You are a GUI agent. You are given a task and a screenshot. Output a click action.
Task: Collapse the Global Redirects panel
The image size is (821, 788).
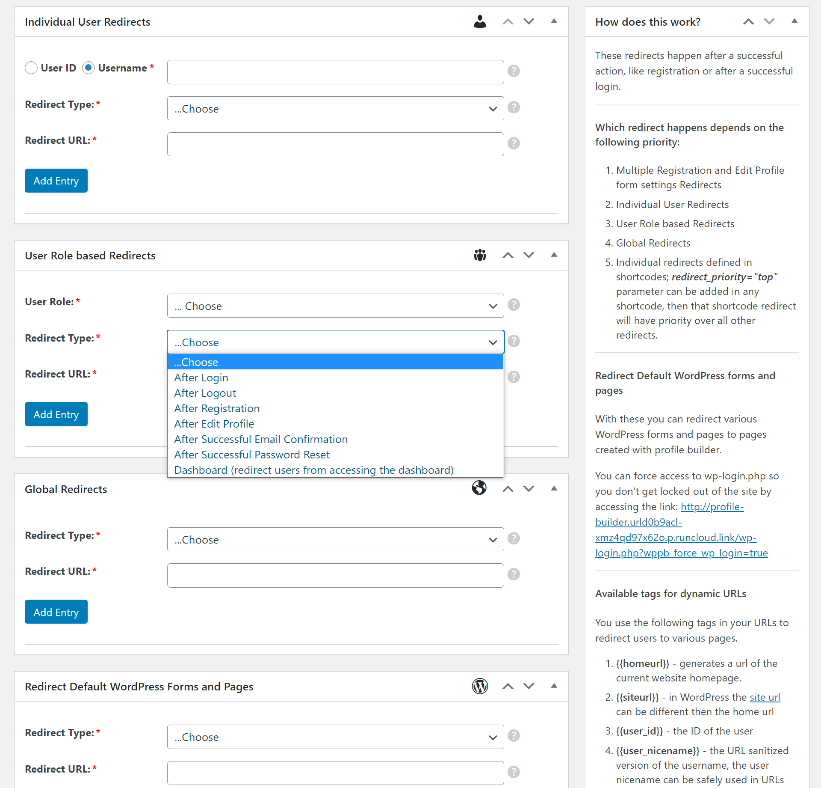(554, 489)
